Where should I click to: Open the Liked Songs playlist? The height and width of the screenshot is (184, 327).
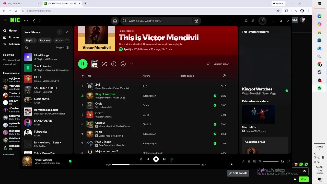pos(47,57)
